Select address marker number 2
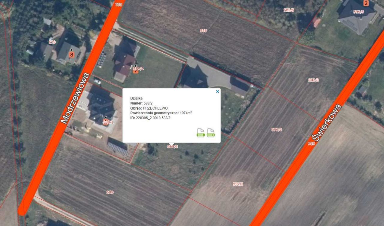 pos(366,3)
